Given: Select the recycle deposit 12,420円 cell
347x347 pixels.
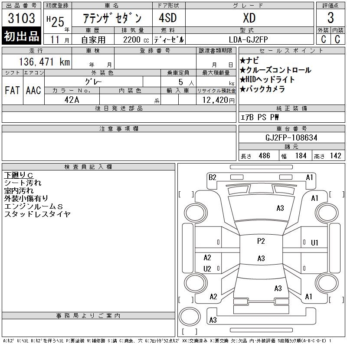Looking at the screenshot, I should 216,100.
